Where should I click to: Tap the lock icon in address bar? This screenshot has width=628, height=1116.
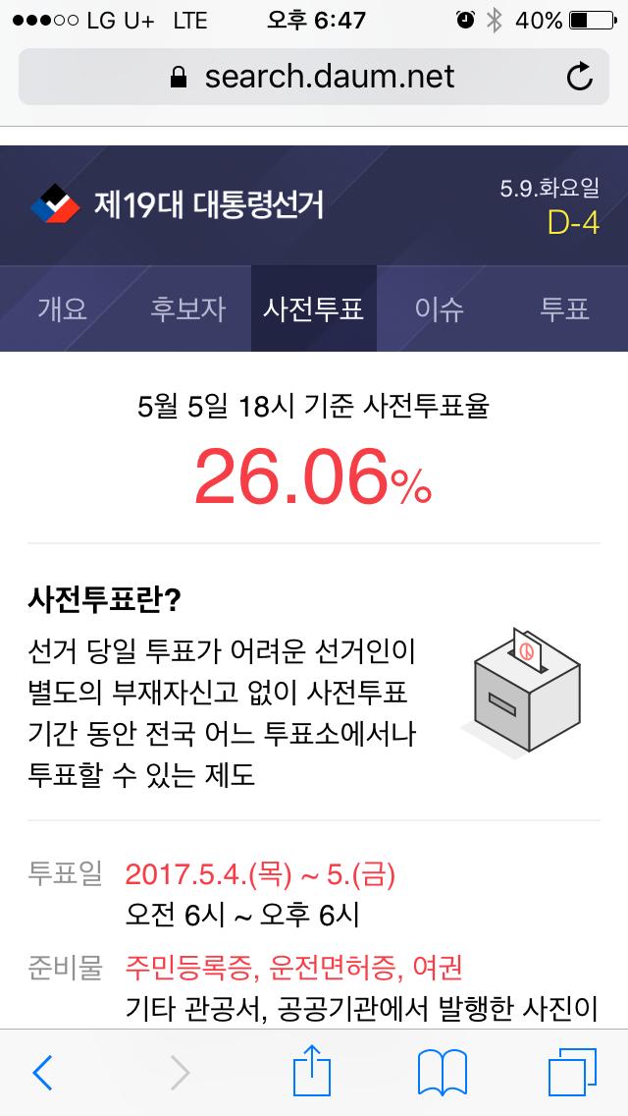click(178, 78)
